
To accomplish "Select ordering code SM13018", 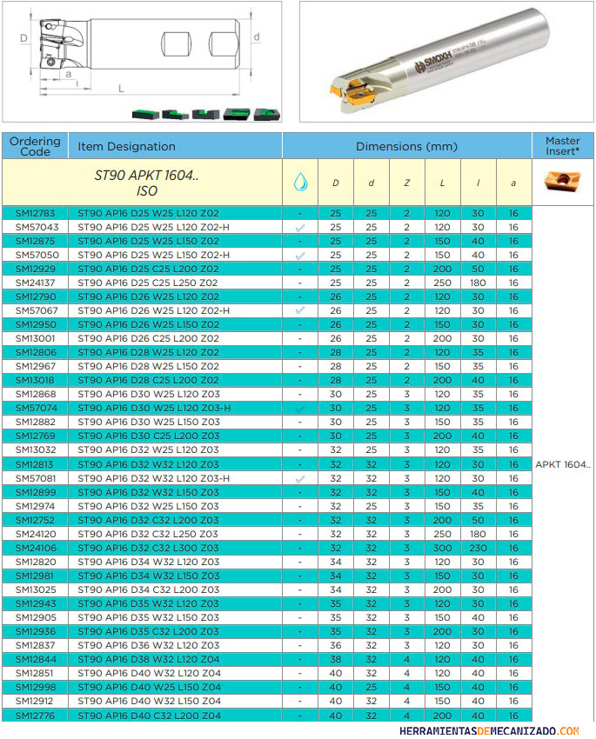I will pyautogui.click(x=35, y=380).
